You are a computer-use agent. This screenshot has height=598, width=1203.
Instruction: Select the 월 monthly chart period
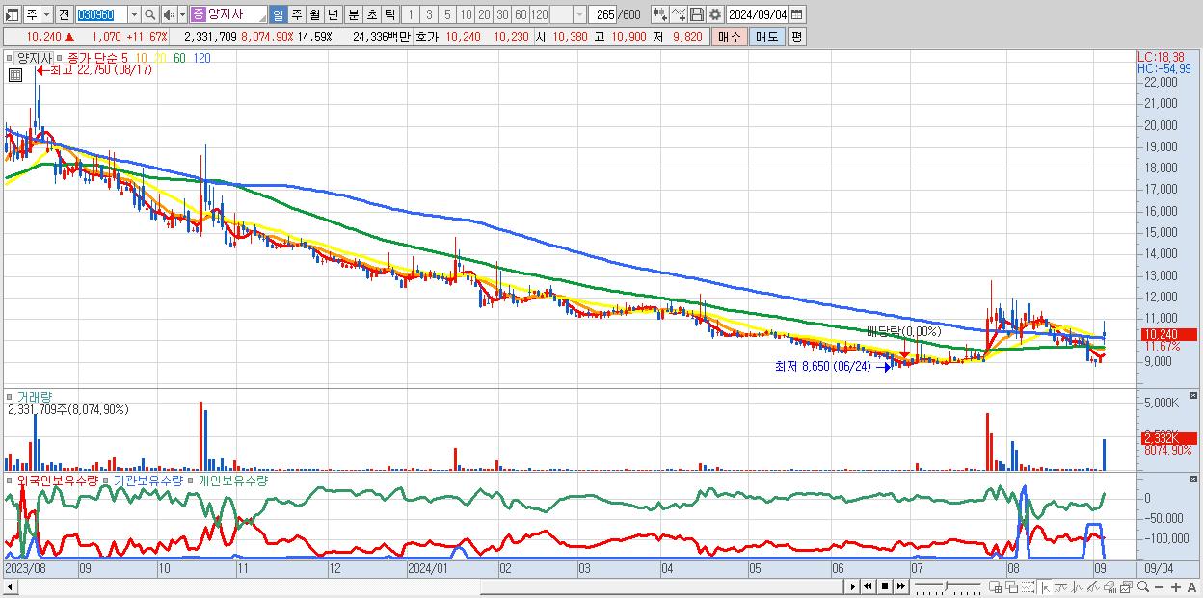click(x=314, y=14)
